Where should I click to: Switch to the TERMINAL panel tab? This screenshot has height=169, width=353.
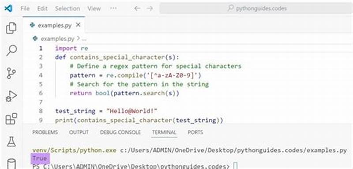click(x=164, y=132)
